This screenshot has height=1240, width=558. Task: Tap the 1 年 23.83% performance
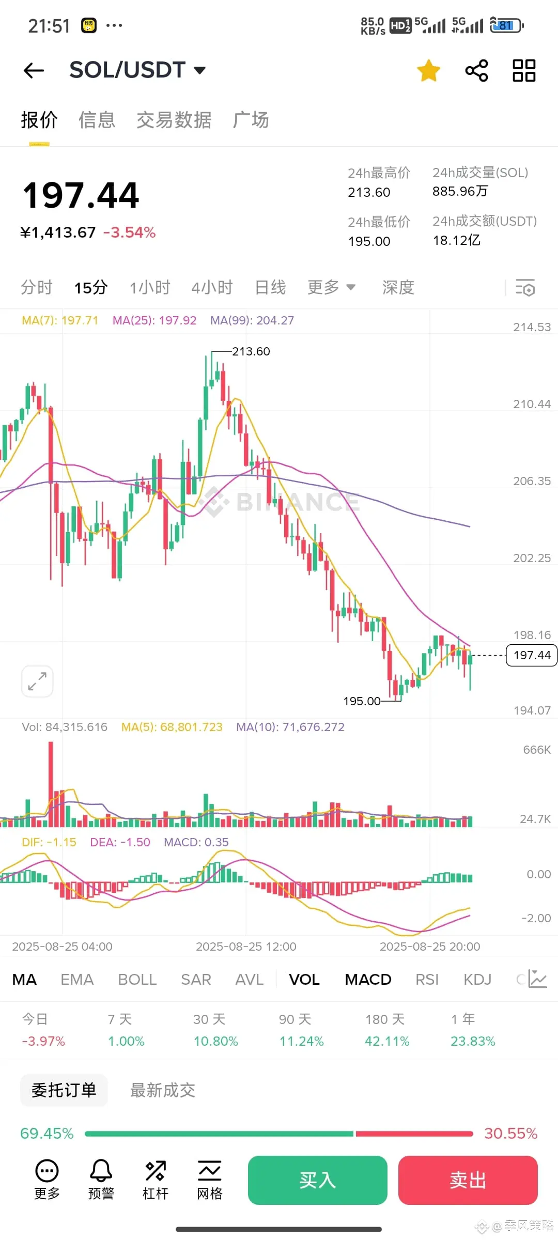tap(473, 1030)
